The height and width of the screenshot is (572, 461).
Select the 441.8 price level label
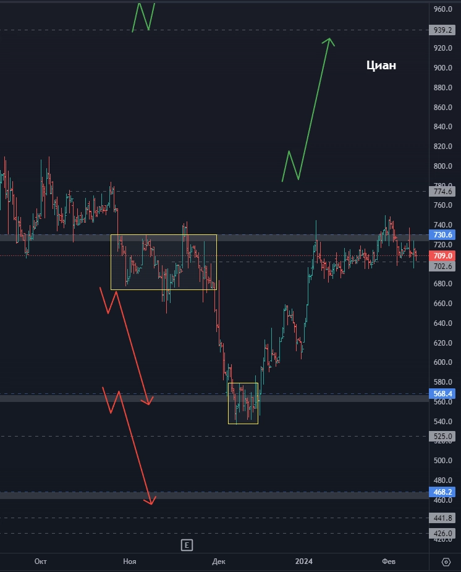[x=443, y=518]
